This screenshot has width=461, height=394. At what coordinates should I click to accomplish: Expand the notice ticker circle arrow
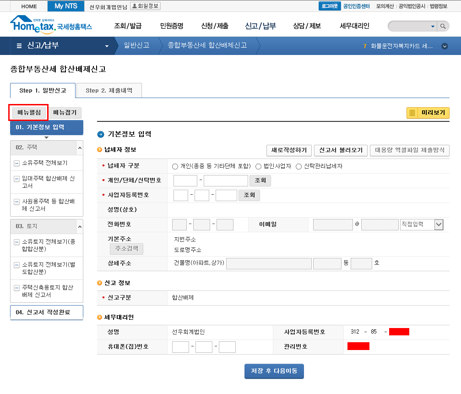click(x=445, y=46)
